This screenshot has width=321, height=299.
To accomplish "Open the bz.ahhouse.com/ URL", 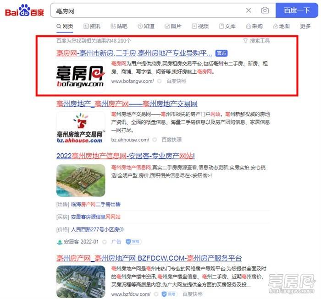I will click(x=130, y=140).
